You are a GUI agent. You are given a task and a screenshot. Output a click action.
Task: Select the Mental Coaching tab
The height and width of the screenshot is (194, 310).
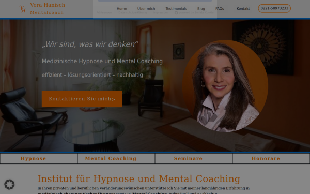coord(116,159)
